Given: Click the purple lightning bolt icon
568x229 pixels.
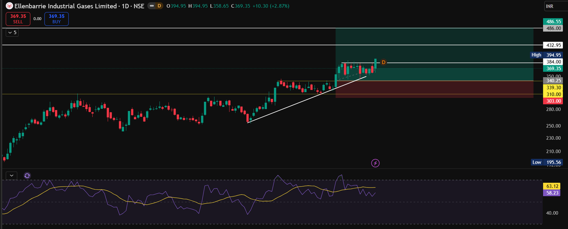Looking at the screenshot, I should point(375,163).
